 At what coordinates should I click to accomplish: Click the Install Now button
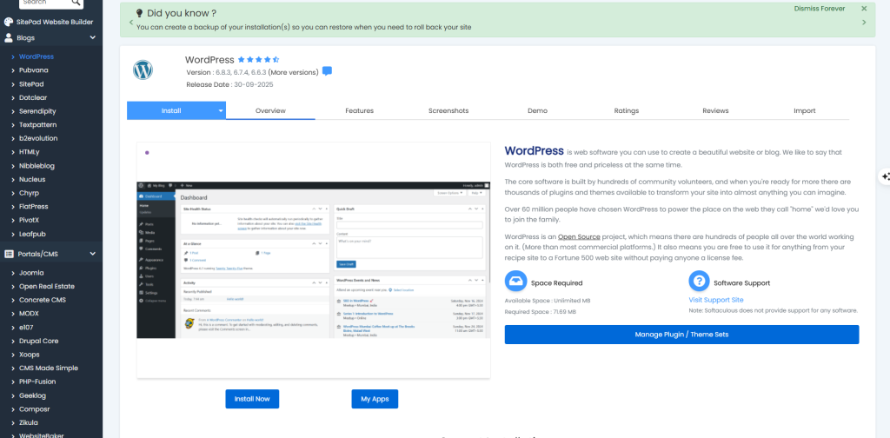click(x=252, y=399)
